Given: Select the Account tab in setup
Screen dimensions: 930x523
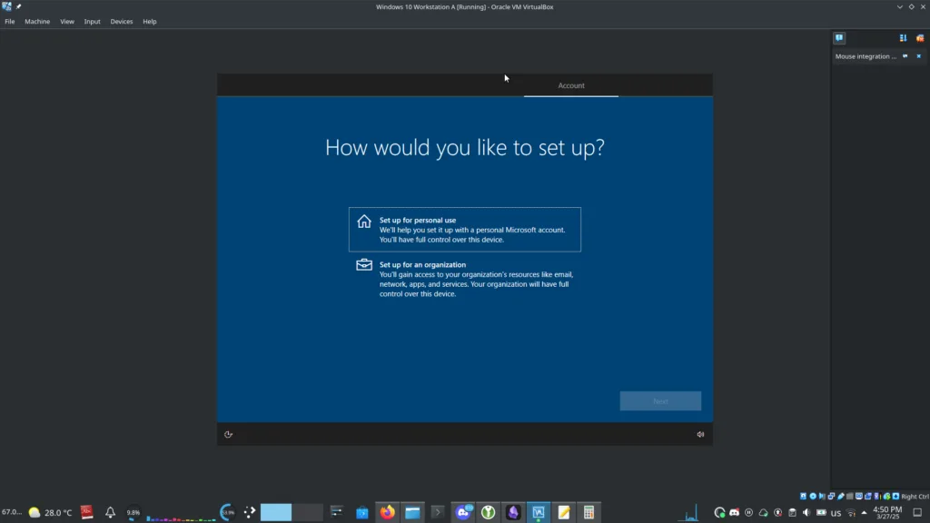Looking at the screenshot, I should pyautogui.click(x=571, y=85).
